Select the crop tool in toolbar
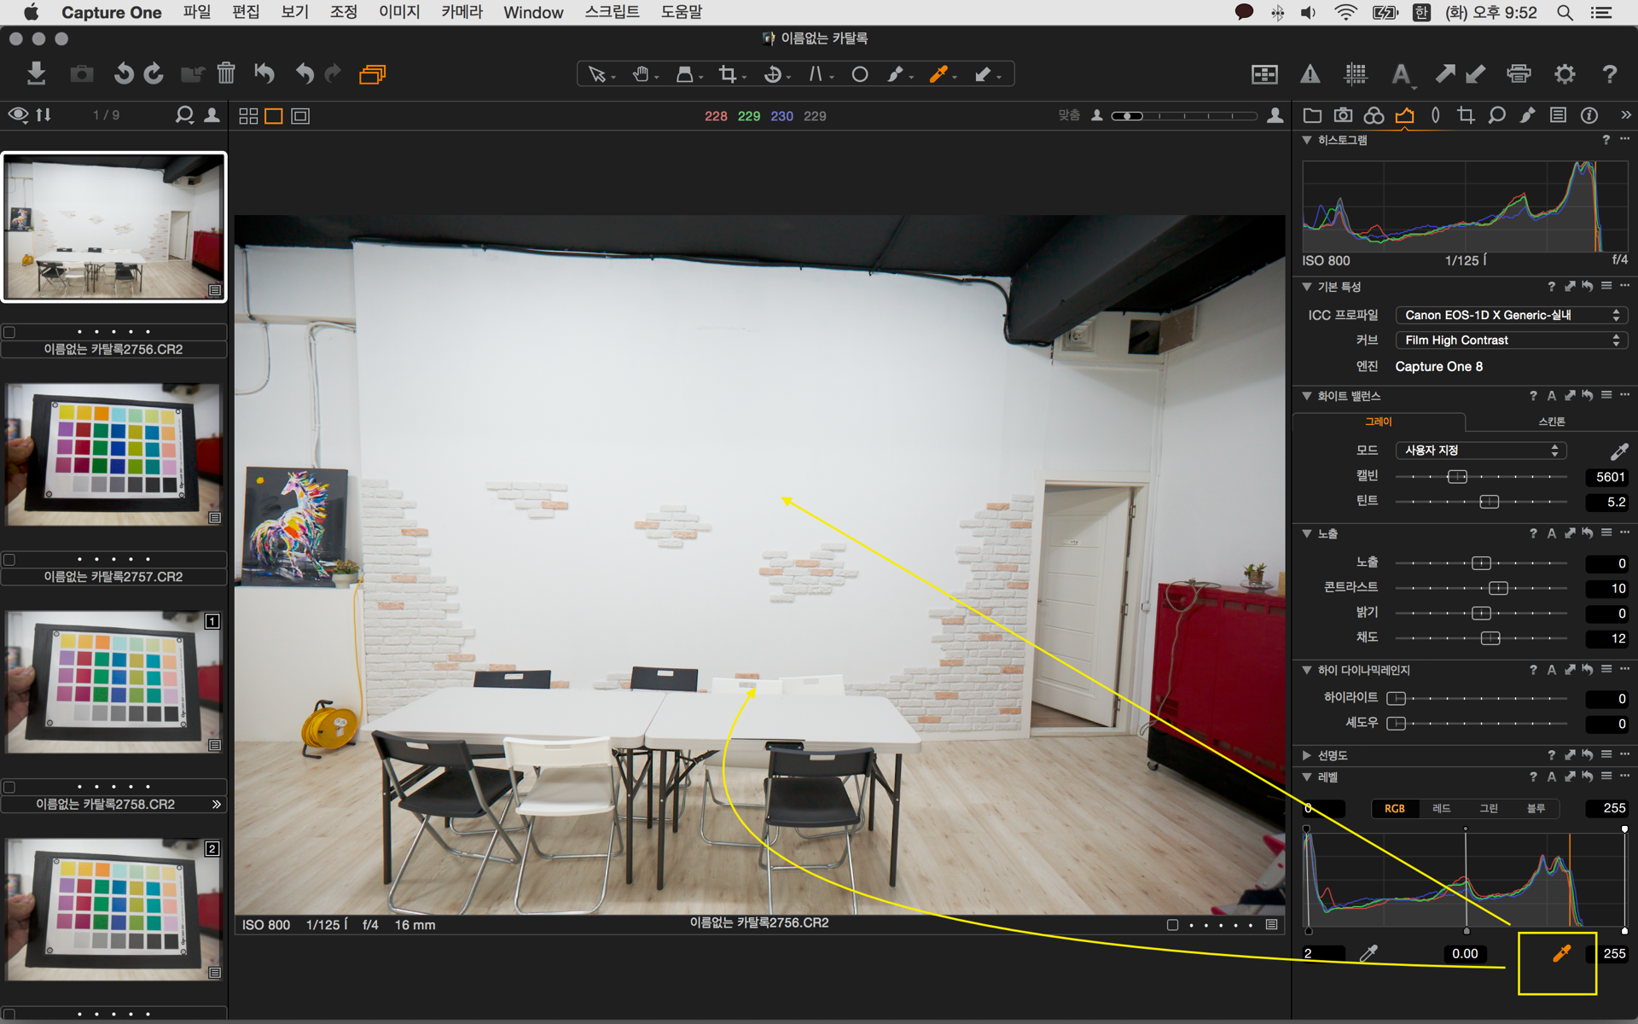 pyautogui.click(x=727, y=74)
